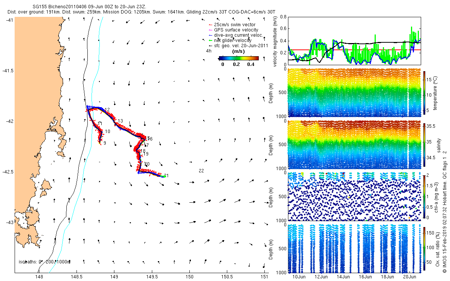Click the 'Dist. over ground: 191km' subtitle line

[141, 12]
